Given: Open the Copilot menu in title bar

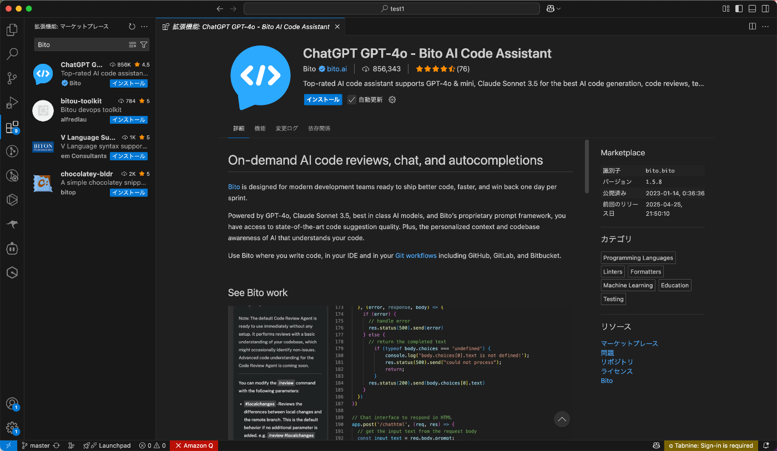Looking at the screenshot, I should click(553, 9).
